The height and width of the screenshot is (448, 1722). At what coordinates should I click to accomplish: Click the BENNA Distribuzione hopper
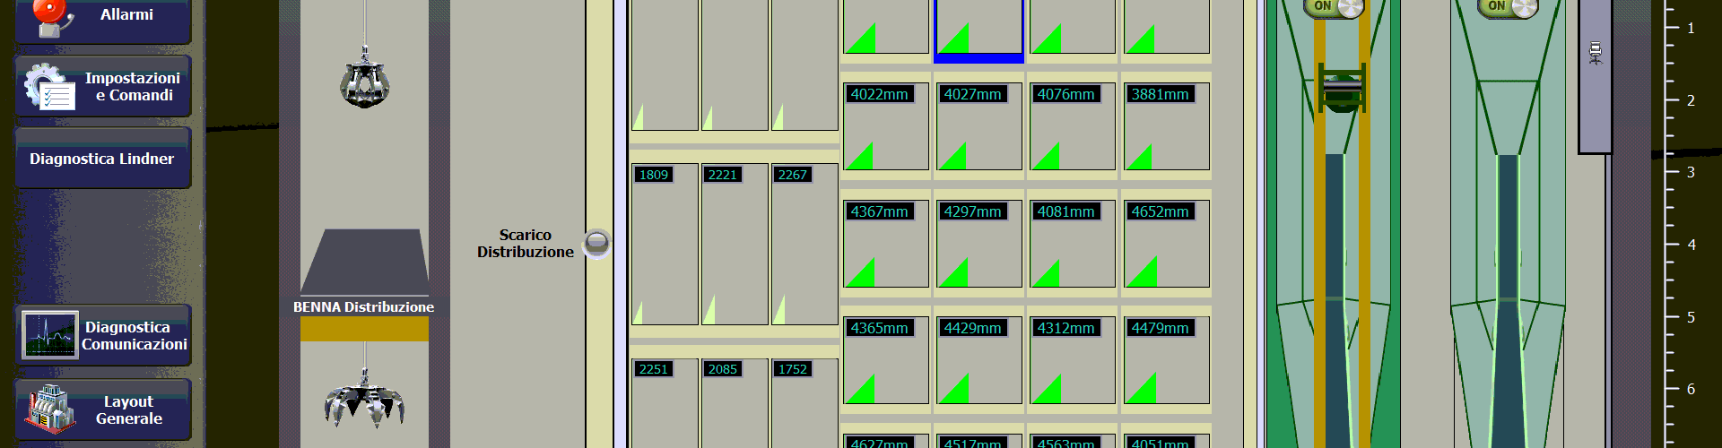click(x=364, y=262)
